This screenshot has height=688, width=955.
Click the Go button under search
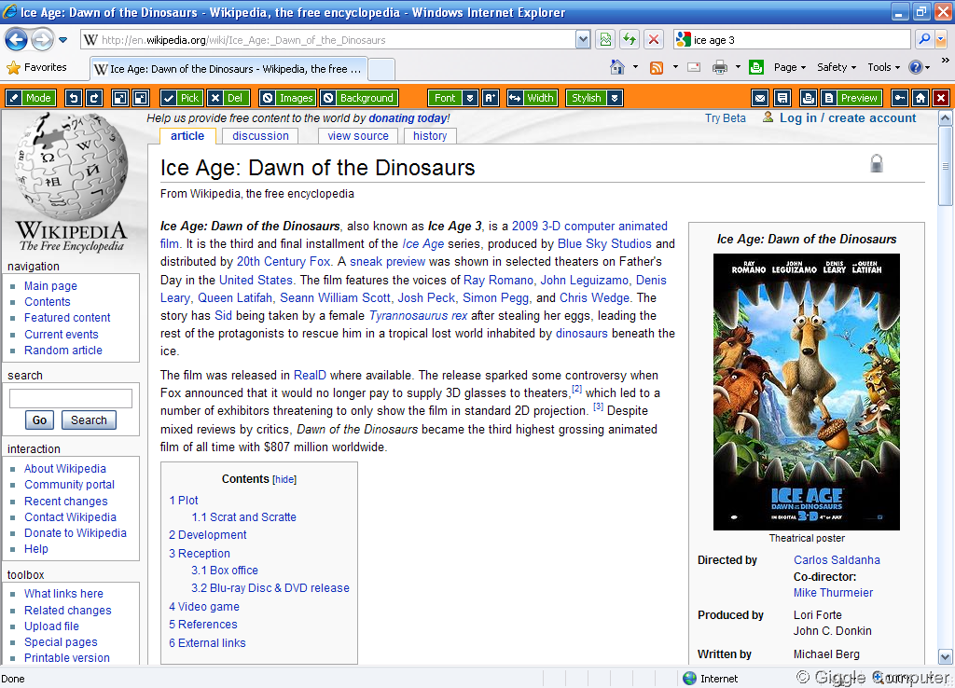tap(39, 420)
